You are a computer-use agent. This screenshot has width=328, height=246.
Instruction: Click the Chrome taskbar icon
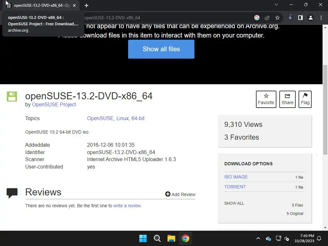[x=185, y=238]
